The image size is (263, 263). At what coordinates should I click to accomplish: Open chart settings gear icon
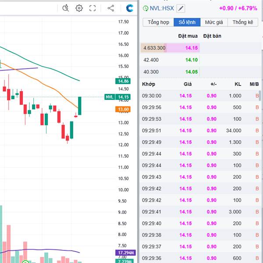click(79, 8)
